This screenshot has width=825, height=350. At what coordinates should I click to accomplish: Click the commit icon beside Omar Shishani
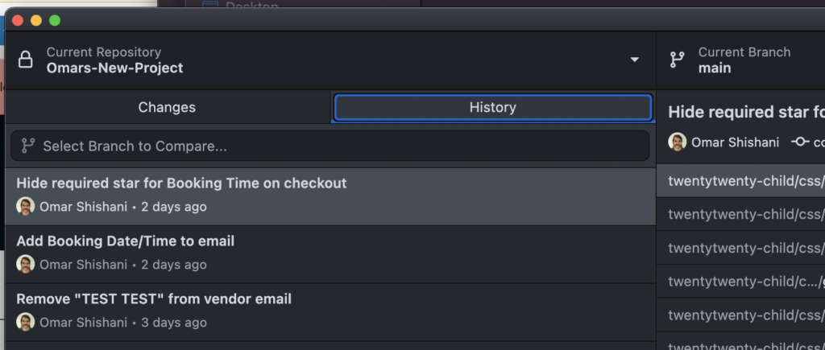point(800,142)
